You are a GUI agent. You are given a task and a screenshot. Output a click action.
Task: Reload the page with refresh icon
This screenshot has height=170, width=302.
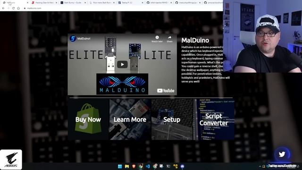(x=13, y=8)
